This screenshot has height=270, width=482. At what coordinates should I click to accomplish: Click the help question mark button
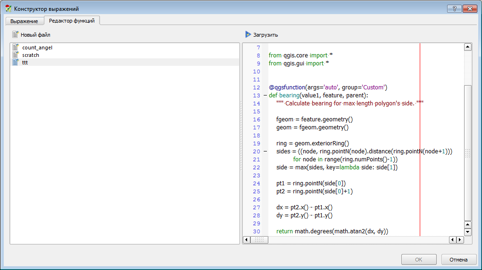(454, 8)
